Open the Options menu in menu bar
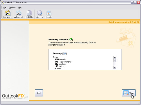The width and height of the screenshot is (141, 105). [12, 7]
